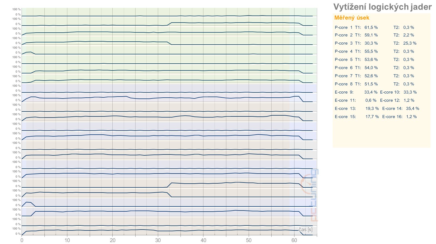Click the 'čas [s]' axis caption
436x244 pixels.
pyautogui.click(x=305, y=230)
